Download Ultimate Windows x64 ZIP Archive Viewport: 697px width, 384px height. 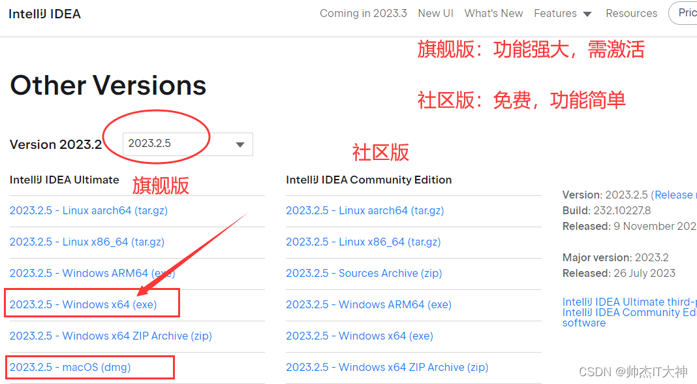[x=111, y=336]
